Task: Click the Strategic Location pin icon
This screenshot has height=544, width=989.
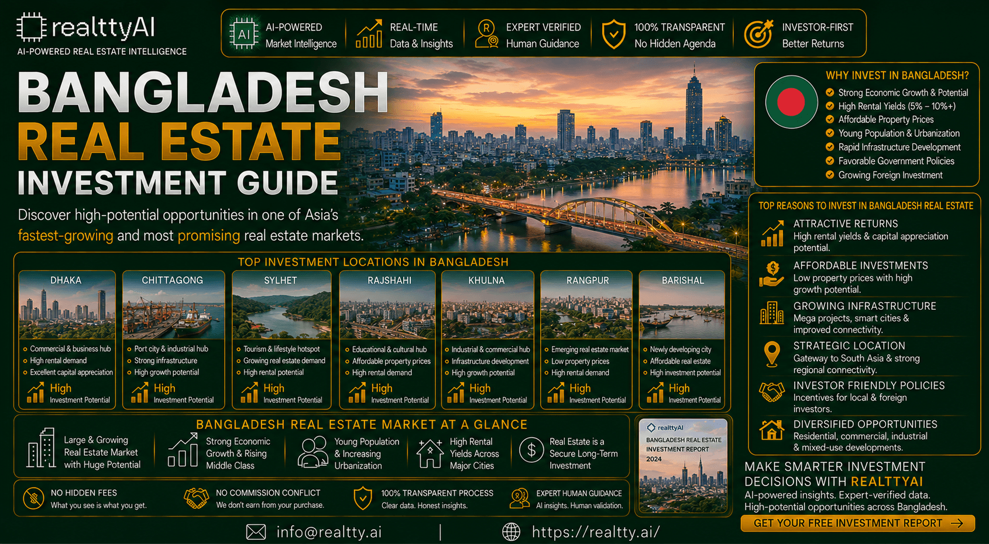Action: (772, 354)
